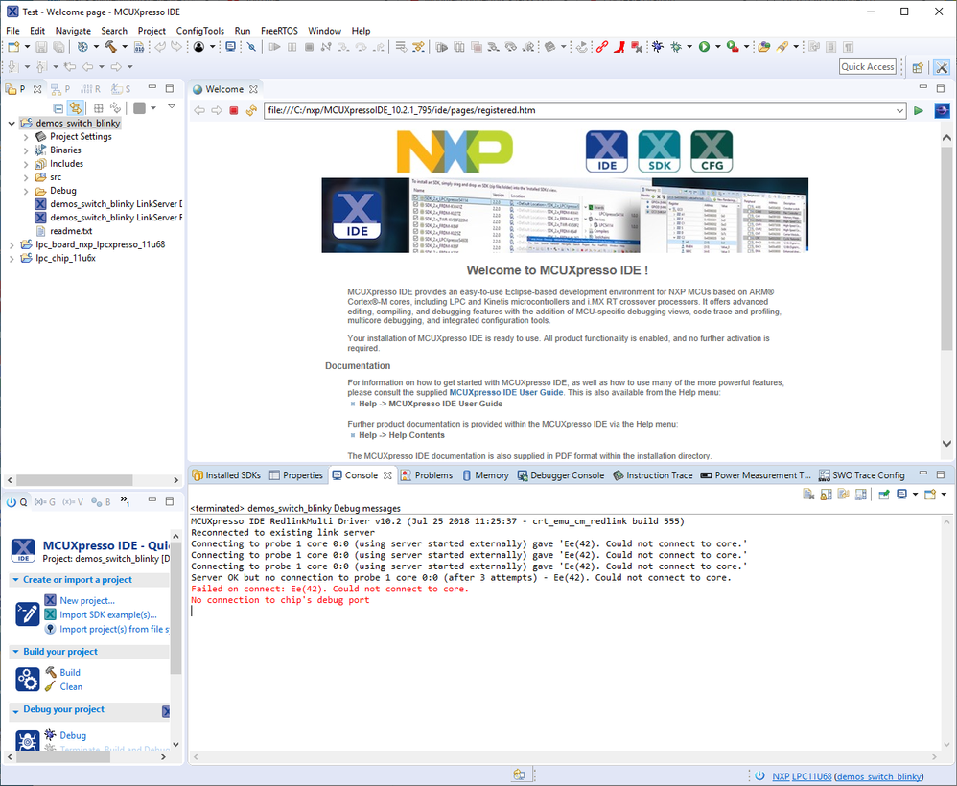Expand the lpc_chip_11u6x project
Viewport: 957px width, 786px height.
tap(12, 258)
